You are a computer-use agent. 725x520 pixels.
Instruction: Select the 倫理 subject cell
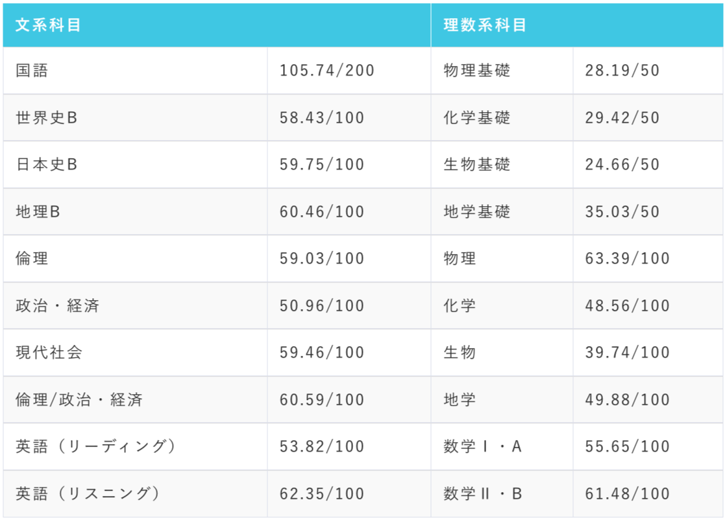click(x=32, y=259)
